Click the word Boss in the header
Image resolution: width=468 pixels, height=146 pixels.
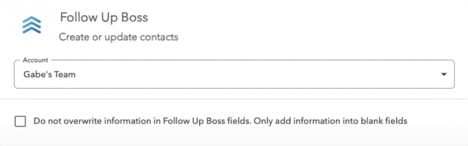click(134, 17)
